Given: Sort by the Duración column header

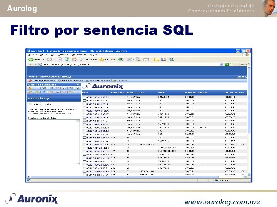Looking at the screenshot, I should (191, 93).
